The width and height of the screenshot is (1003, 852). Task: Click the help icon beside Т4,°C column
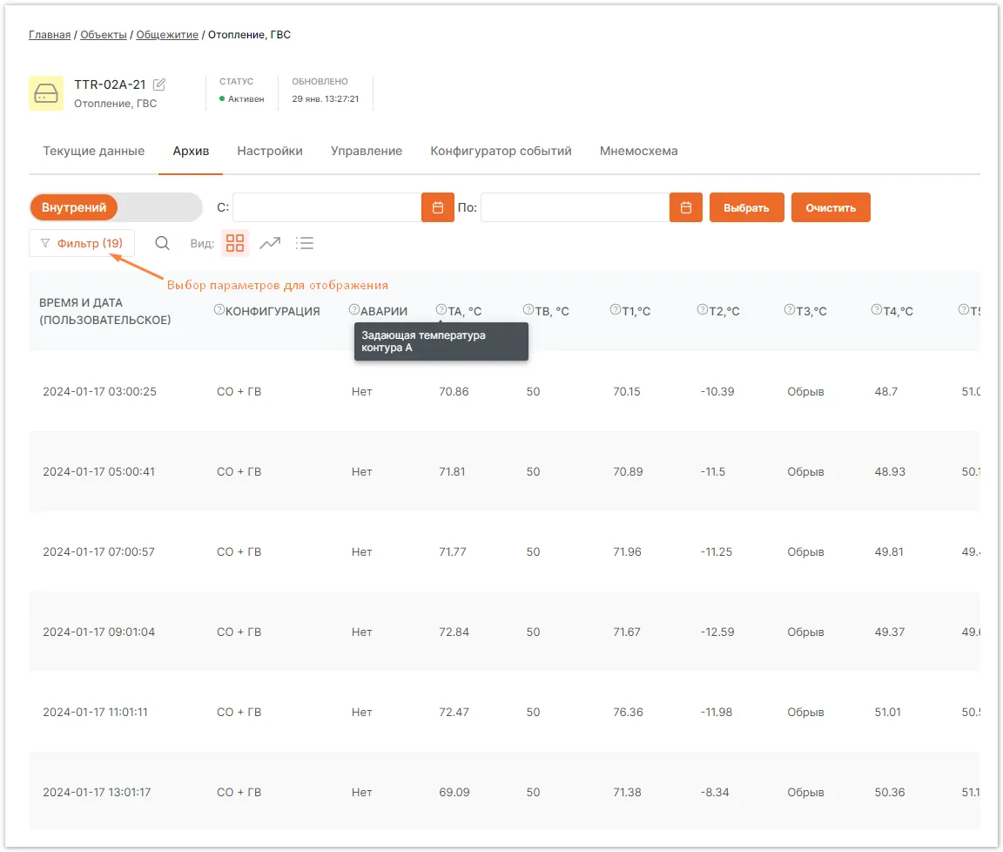pos(877,310)
